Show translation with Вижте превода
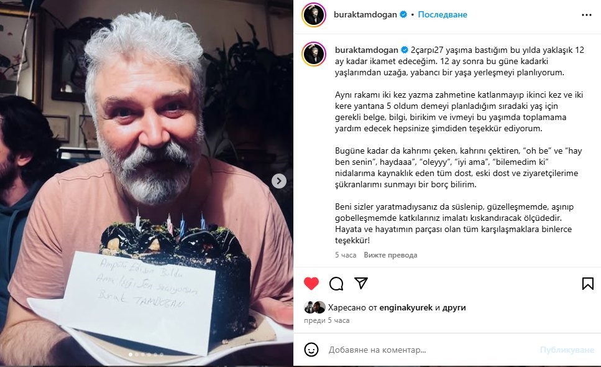 click(x=390, y=255)
